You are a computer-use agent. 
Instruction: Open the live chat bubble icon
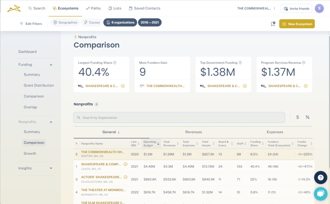tap(320, 193)
